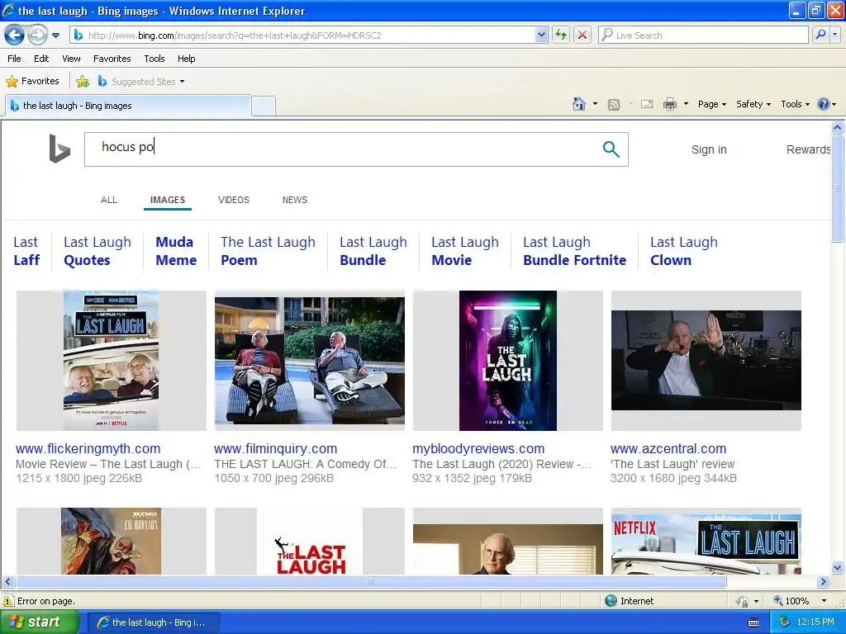Switch to the NEWS results tab

click(x=295, y=200)
